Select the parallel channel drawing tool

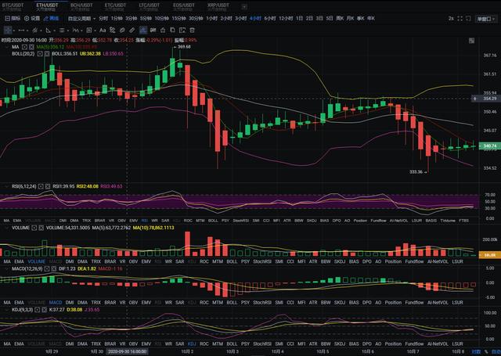point(34,31)
